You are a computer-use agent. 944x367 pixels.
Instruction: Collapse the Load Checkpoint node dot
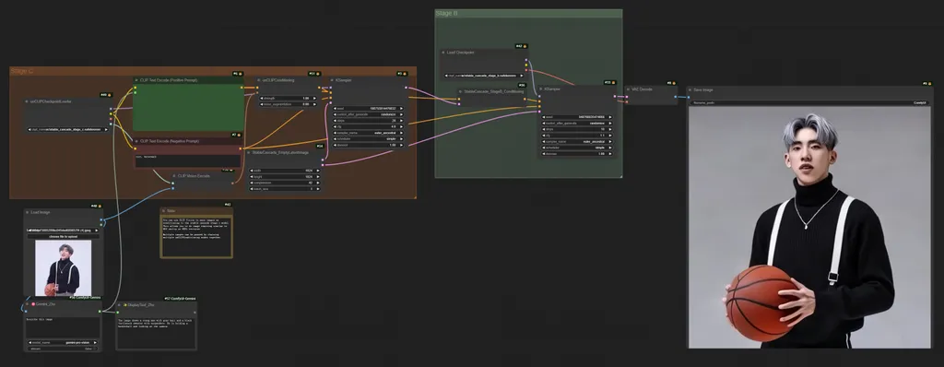[443, 53]
